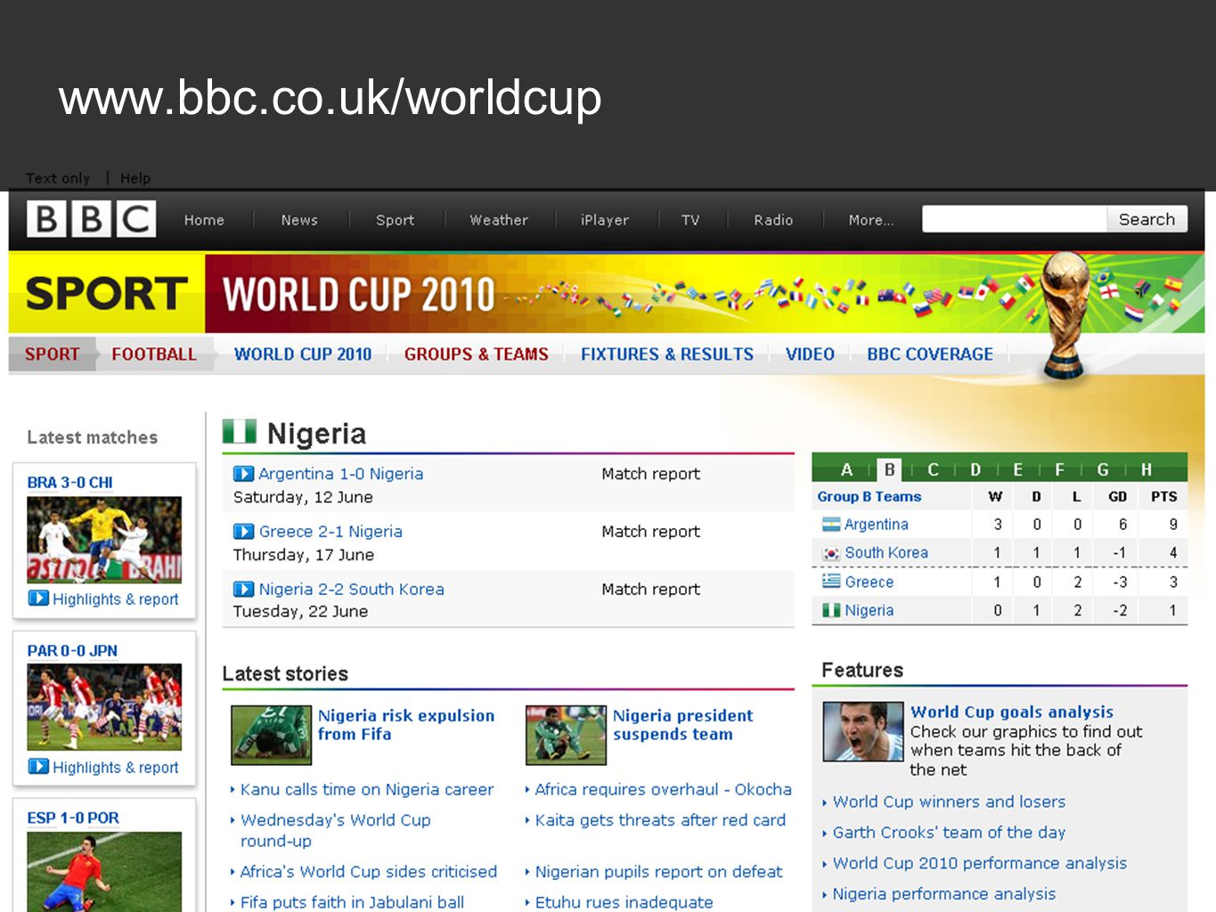Click World Cup goals analysis thumbnail
This screenshot has width=1216, height=912.
click(x=862, y=731)
